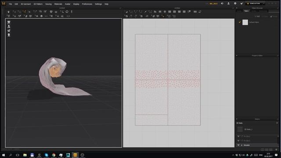Open the File menu
The image size is (281, 158).
(10, 4)
